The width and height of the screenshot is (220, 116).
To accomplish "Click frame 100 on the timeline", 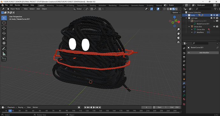I will 74,111.
